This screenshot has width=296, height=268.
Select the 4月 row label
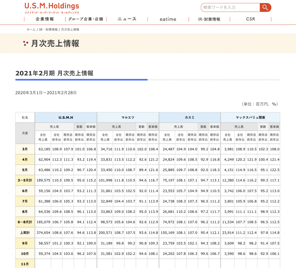(25, 160)
